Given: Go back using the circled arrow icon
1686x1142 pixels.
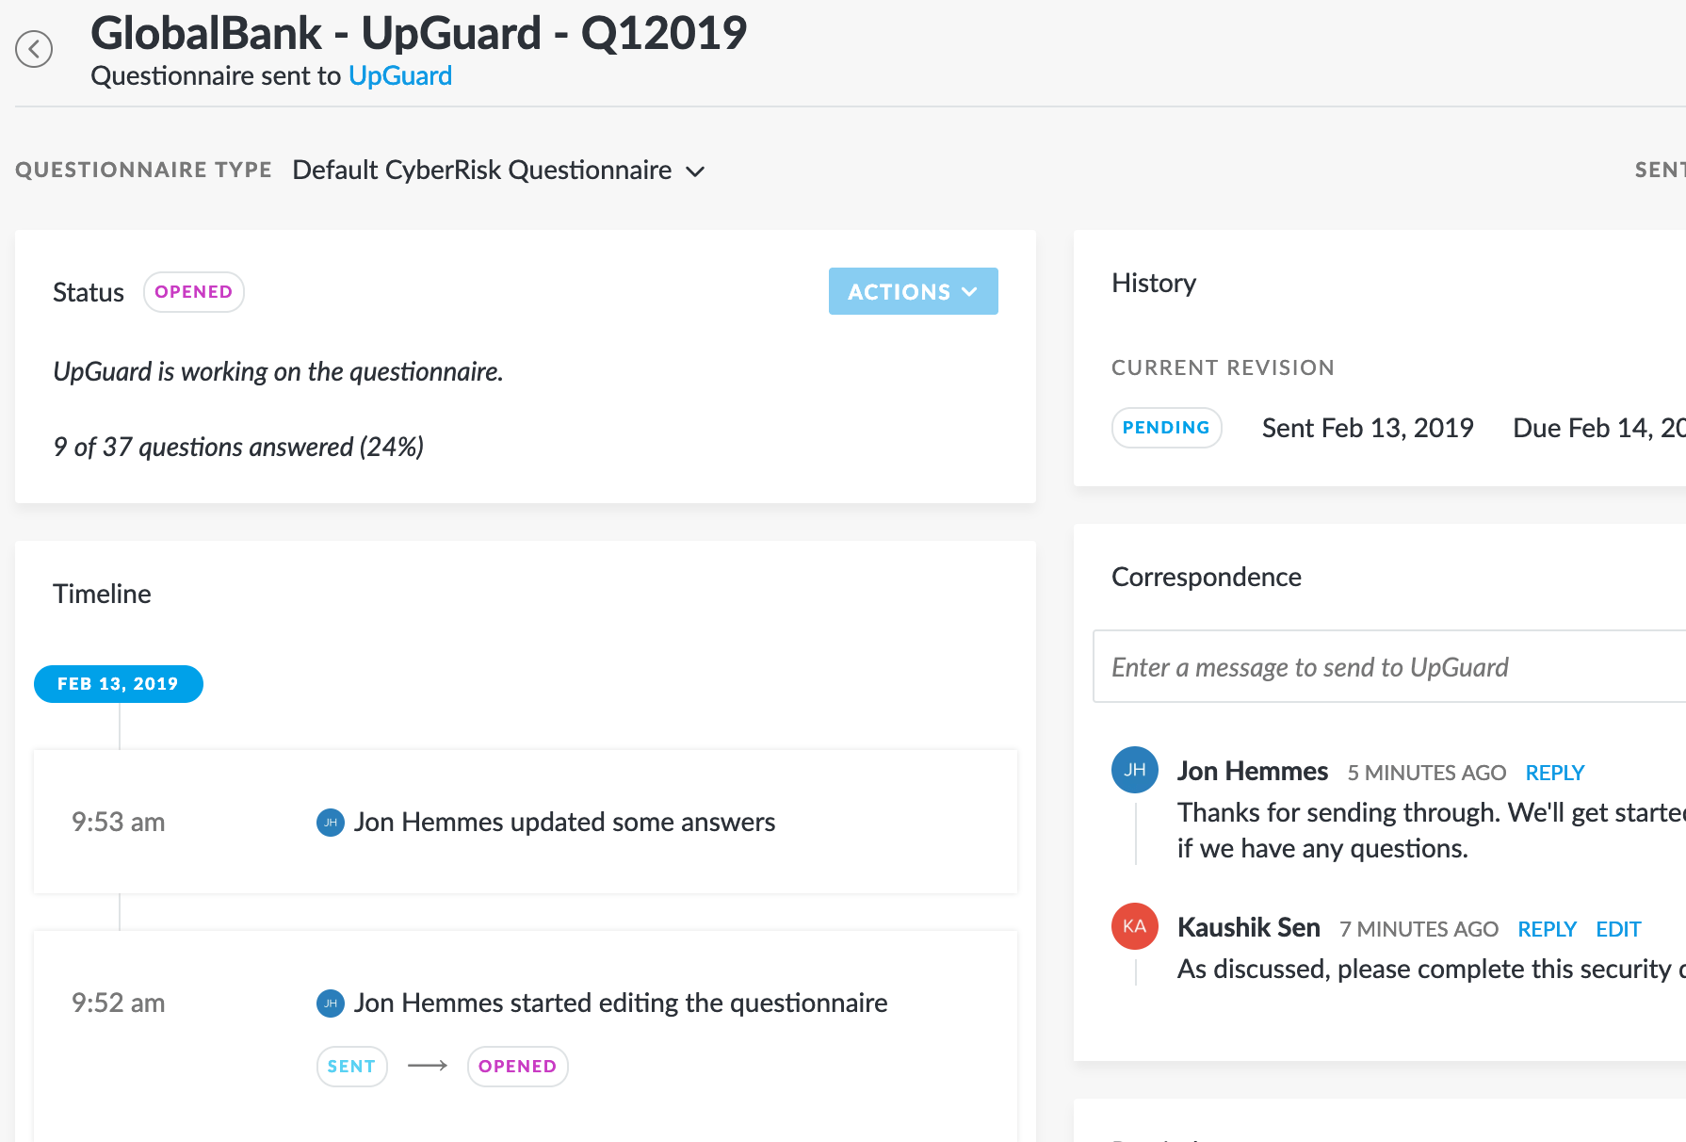Looking at the screenshot, I should tap(34, 49).
